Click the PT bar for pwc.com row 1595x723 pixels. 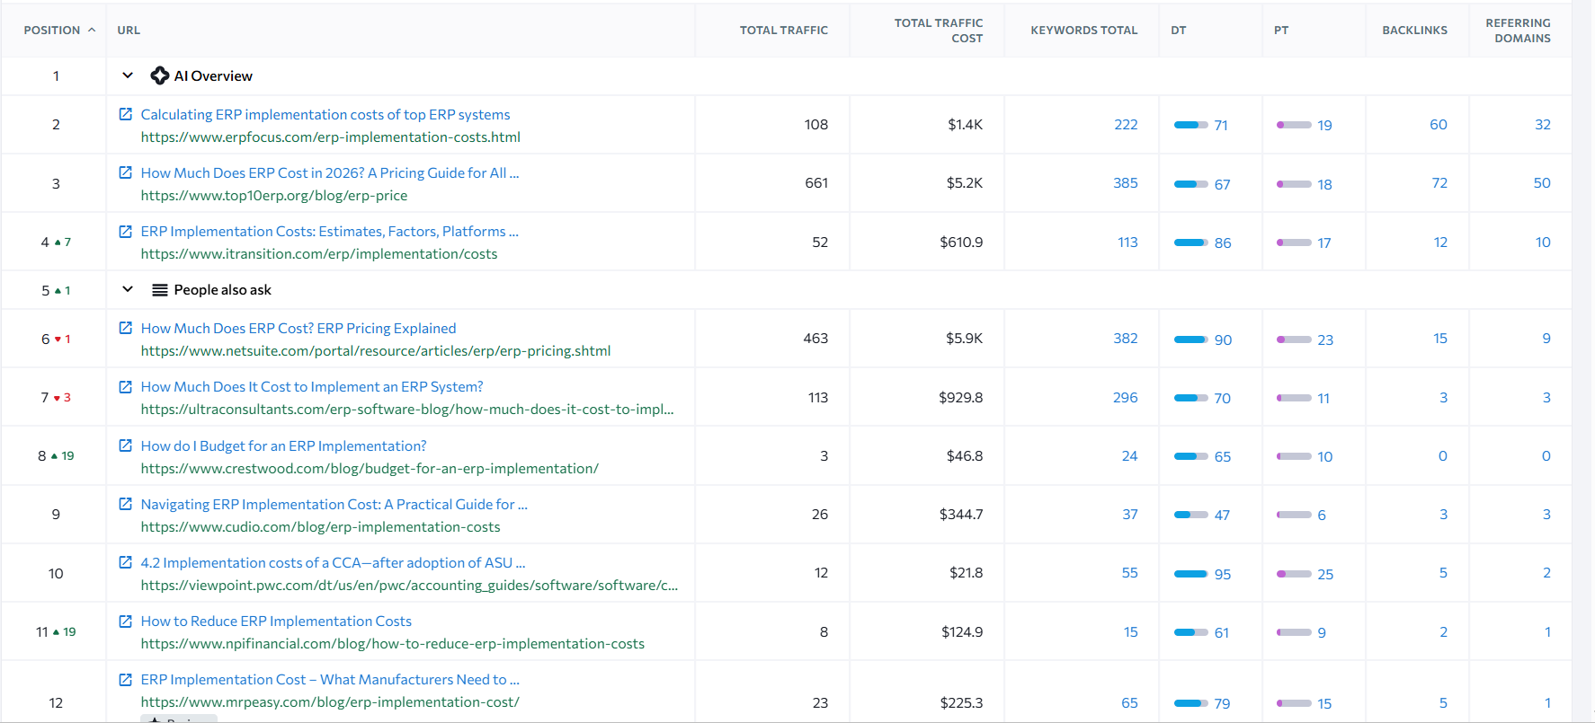[1294, 574]
